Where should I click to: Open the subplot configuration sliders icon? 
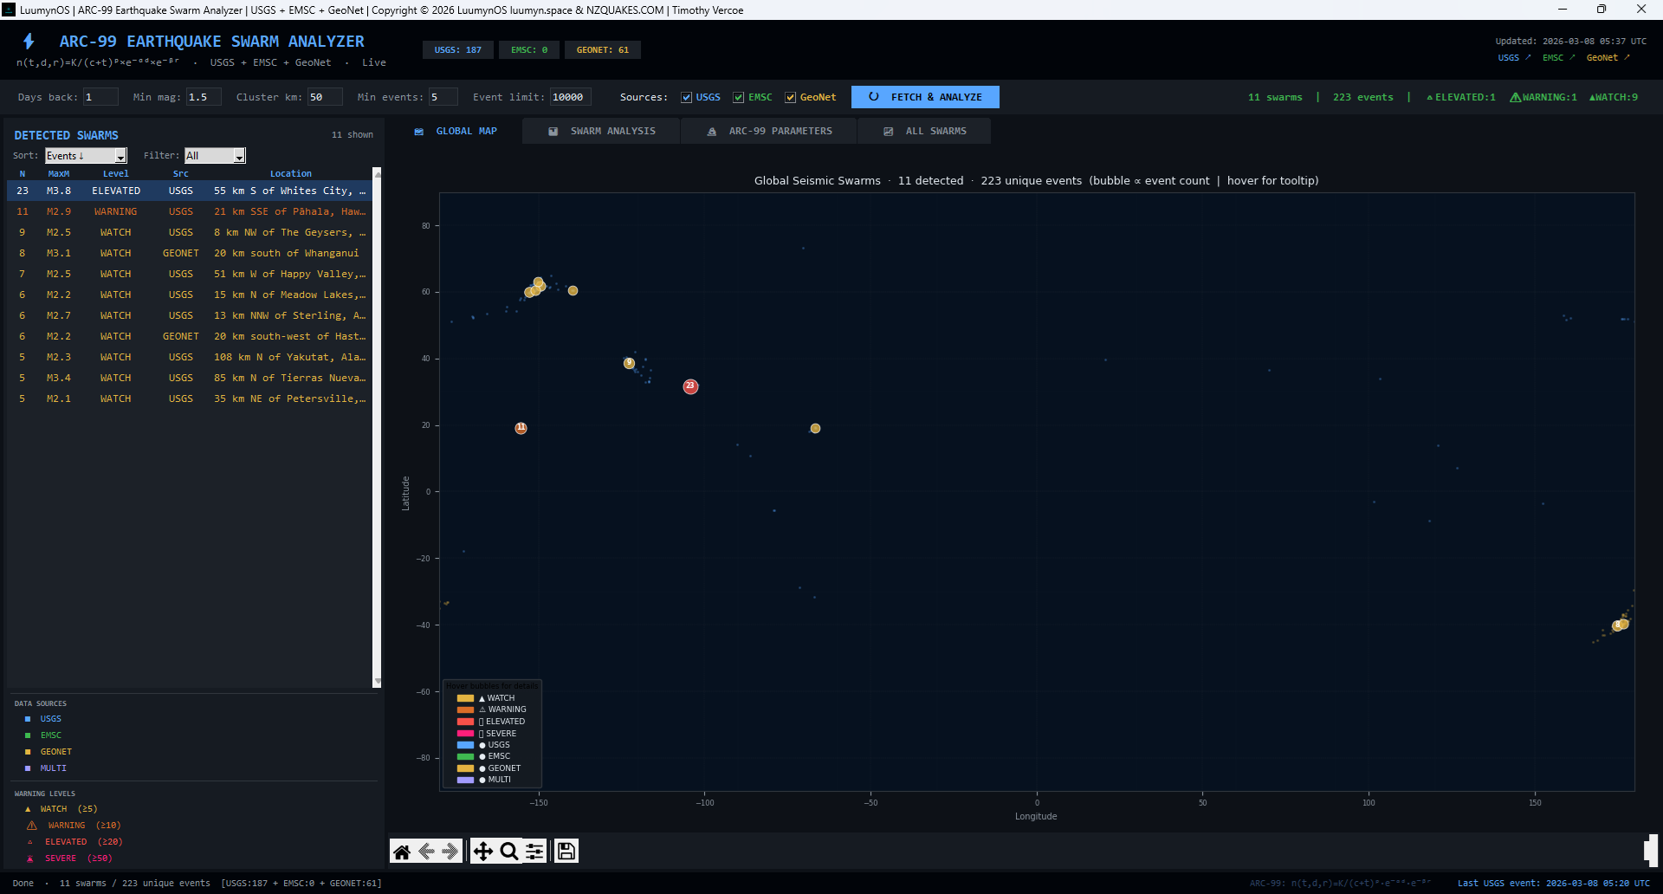[x=534, y=852]
